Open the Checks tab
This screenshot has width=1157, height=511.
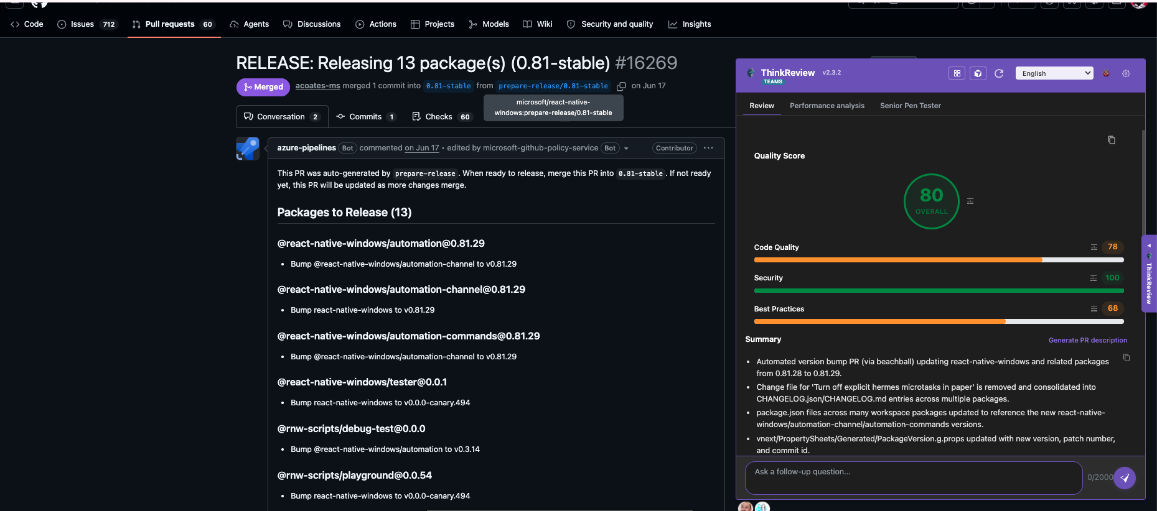coord(443,117)
